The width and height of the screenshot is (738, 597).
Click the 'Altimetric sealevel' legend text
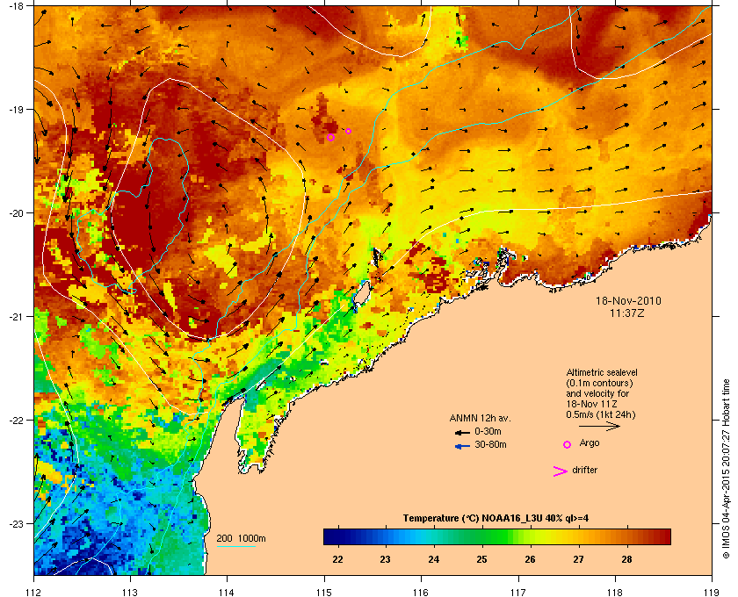pyautogui.click(x=602, y=372)
